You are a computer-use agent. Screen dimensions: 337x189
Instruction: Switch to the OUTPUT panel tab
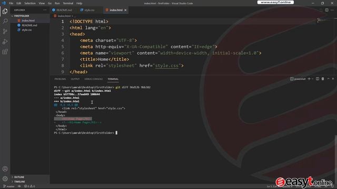[75, 79]
